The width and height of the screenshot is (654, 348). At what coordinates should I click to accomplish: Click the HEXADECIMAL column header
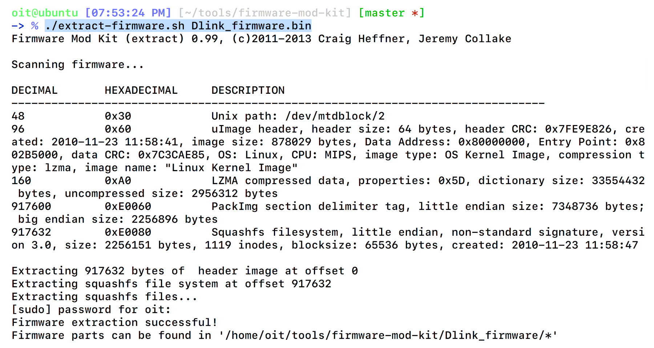(141, 90)
